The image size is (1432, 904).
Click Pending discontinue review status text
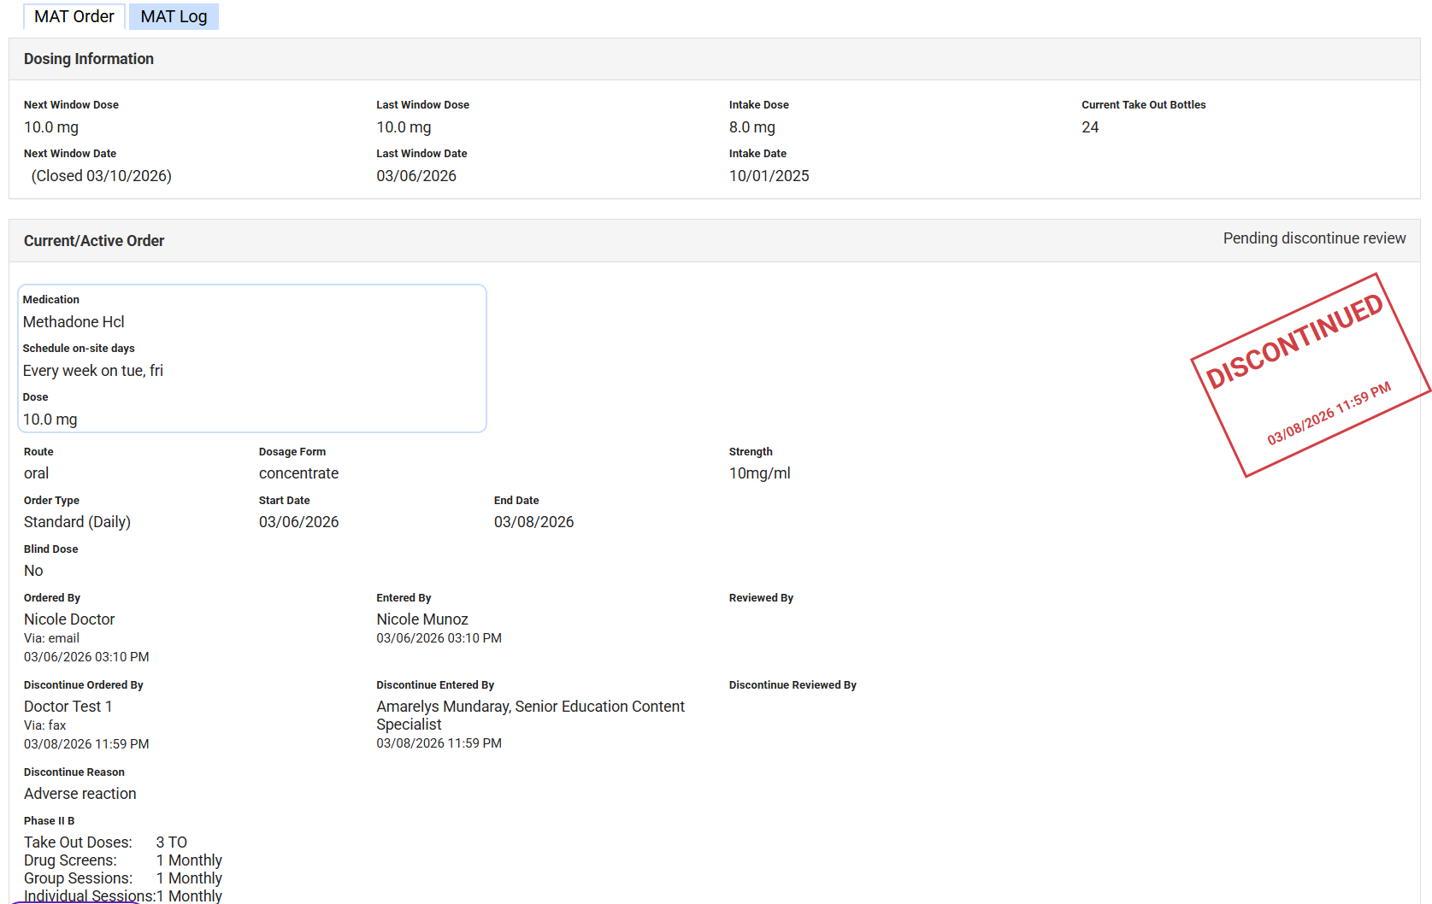click(x=1314, y=238)
